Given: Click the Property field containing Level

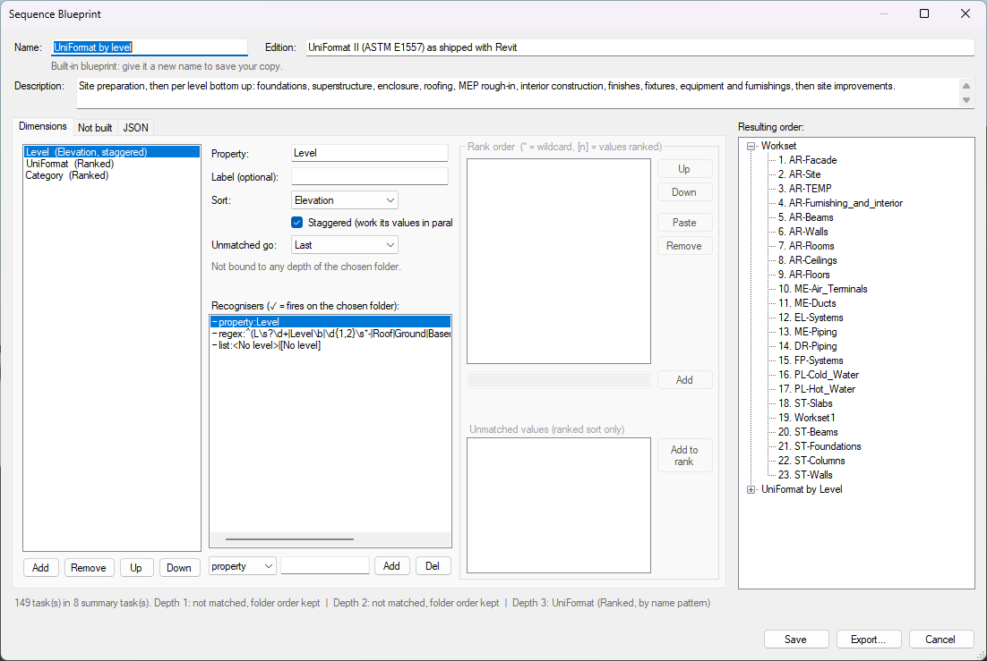Looking at the screenshot, I should [370, 153].
